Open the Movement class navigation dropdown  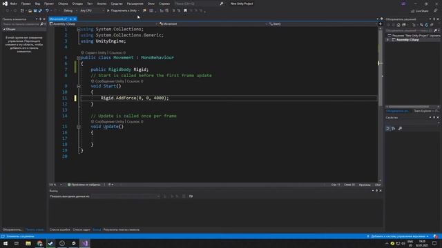[x=213, y=24]
